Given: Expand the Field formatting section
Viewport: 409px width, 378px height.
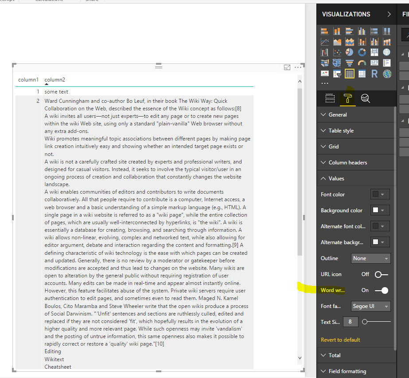Looking at the screenshot, I should [356, 371].
